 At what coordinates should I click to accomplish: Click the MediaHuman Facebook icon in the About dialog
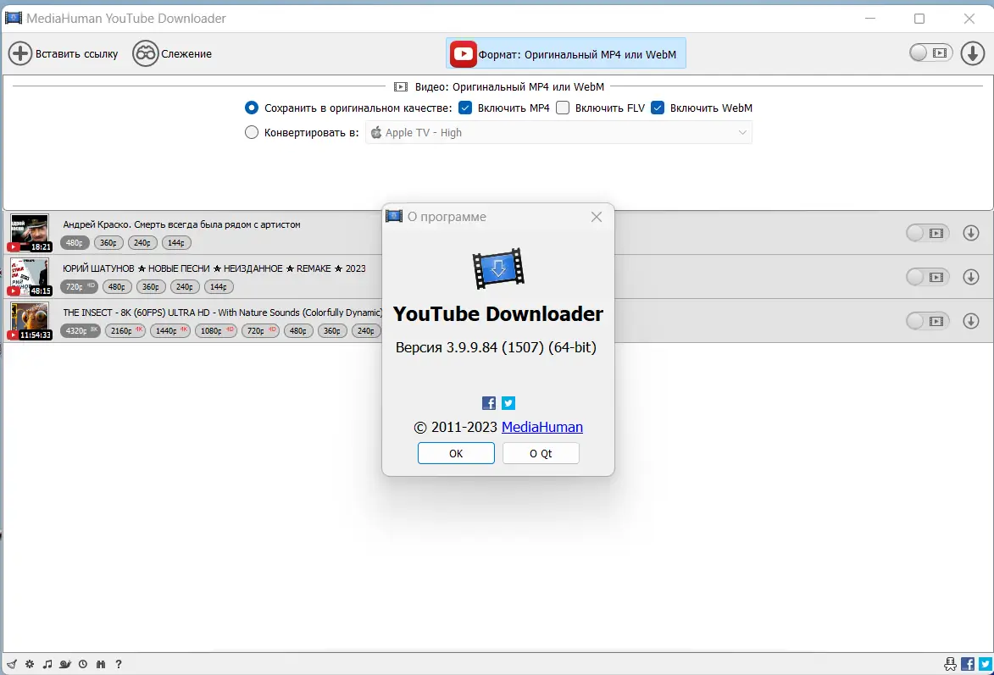488,403
